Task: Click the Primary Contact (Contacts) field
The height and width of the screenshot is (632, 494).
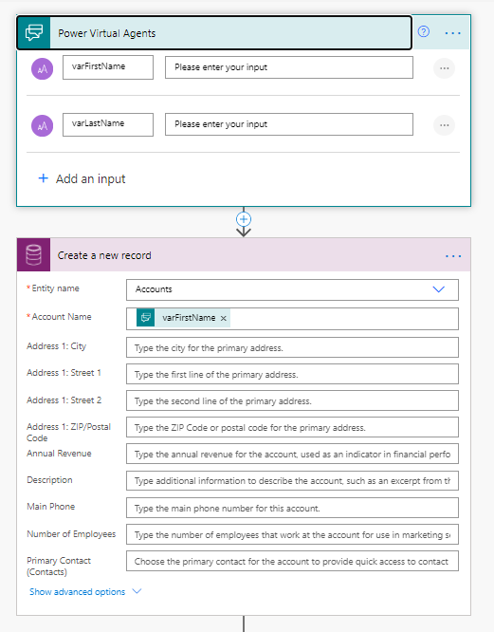Action: coord(292,561)
